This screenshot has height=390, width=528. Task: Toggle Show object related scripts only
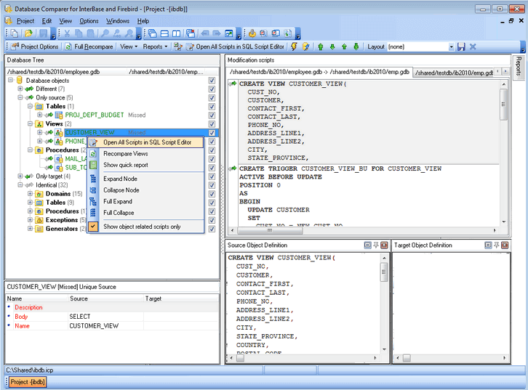pos(145,227)
